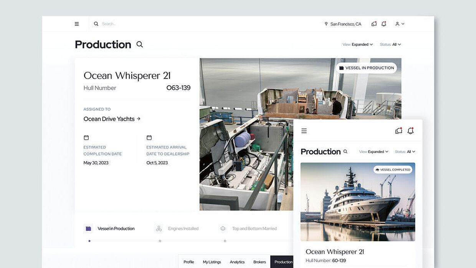Expand the user account dropdown
This screenshot has width=476, height=268.
pos(400,24)
